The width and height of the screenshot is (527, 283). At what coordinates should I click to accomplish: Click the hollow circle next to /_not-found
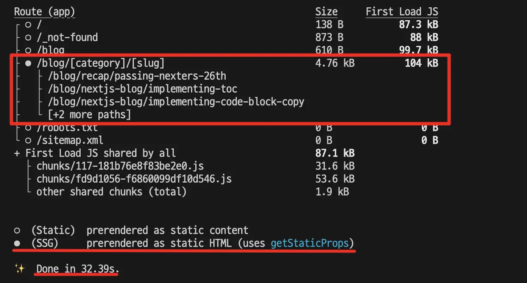click(x=28, y=38)
